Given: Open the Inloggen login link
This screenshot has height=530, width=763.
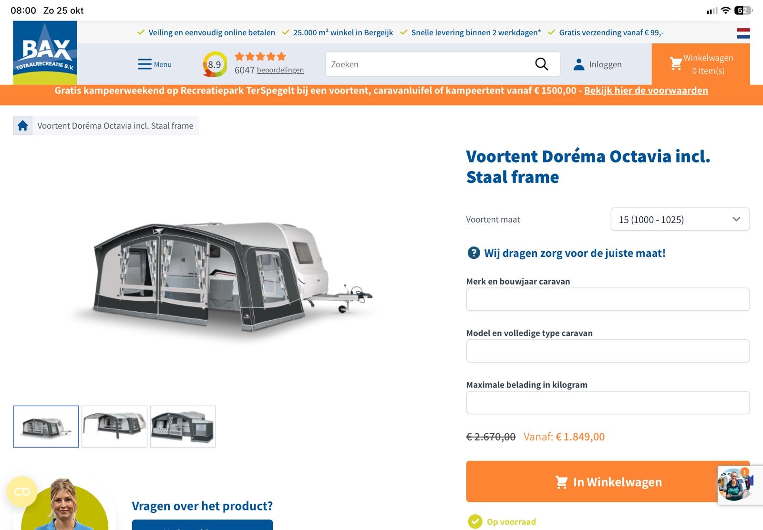Looking at the screenshot, I should pos(605,64).
